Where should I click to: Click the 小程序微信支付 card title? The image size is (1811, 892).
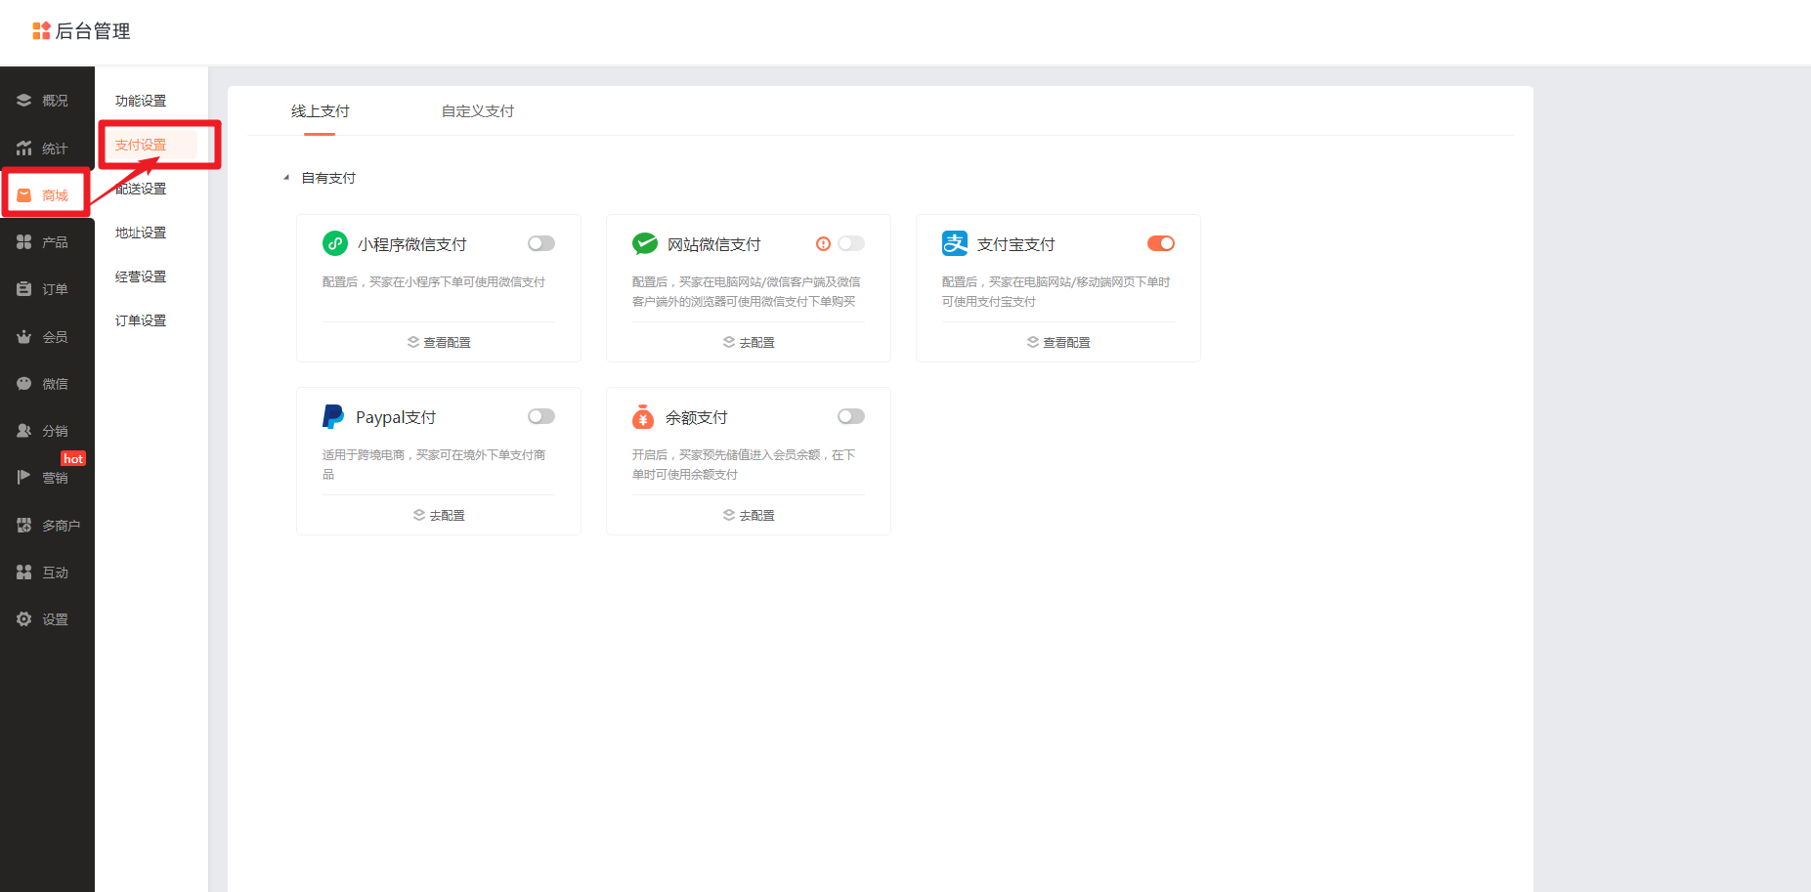point(411,244)
